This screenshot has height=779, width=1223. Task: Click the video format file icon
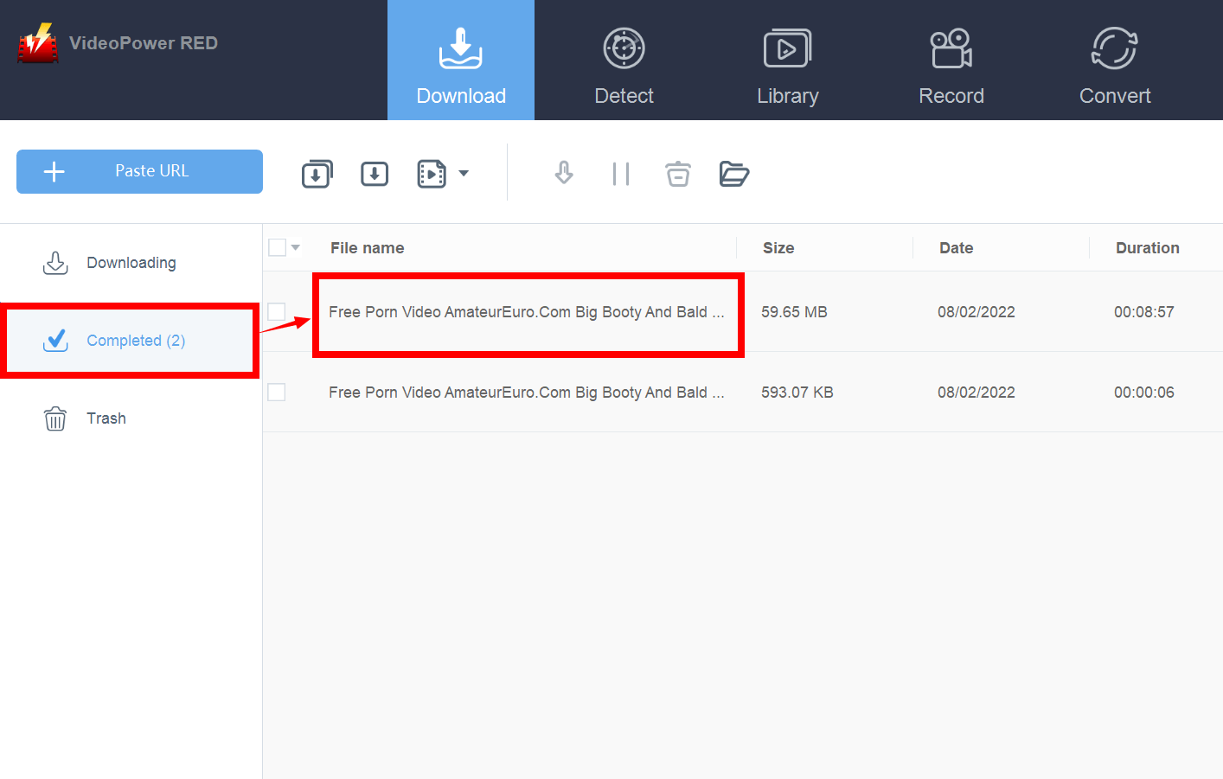(x=432, y=174)
